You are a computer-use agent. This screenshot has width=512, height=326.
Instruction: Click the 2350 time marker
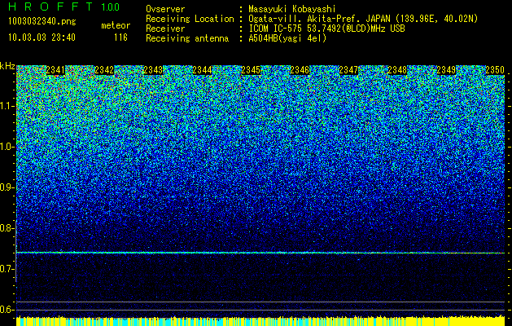[x=495, y=70]
